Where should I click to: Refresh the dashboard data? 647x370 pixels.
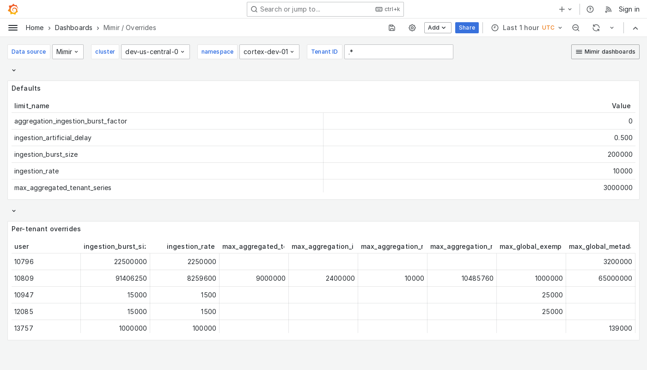[596, 28]
